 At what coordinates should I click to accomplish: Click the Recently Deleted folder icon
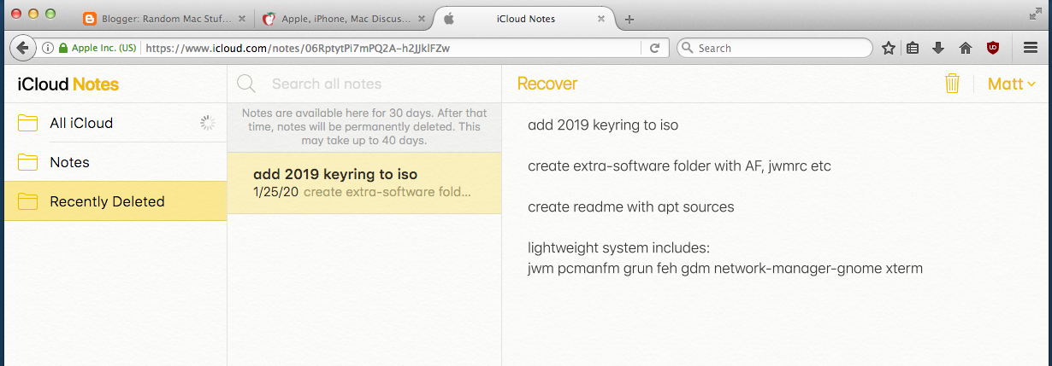[x=27, y=201]
